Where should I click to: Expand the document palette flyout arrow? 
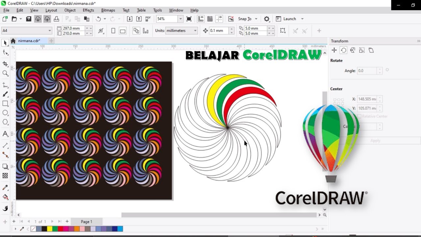(x=15, y=228)
